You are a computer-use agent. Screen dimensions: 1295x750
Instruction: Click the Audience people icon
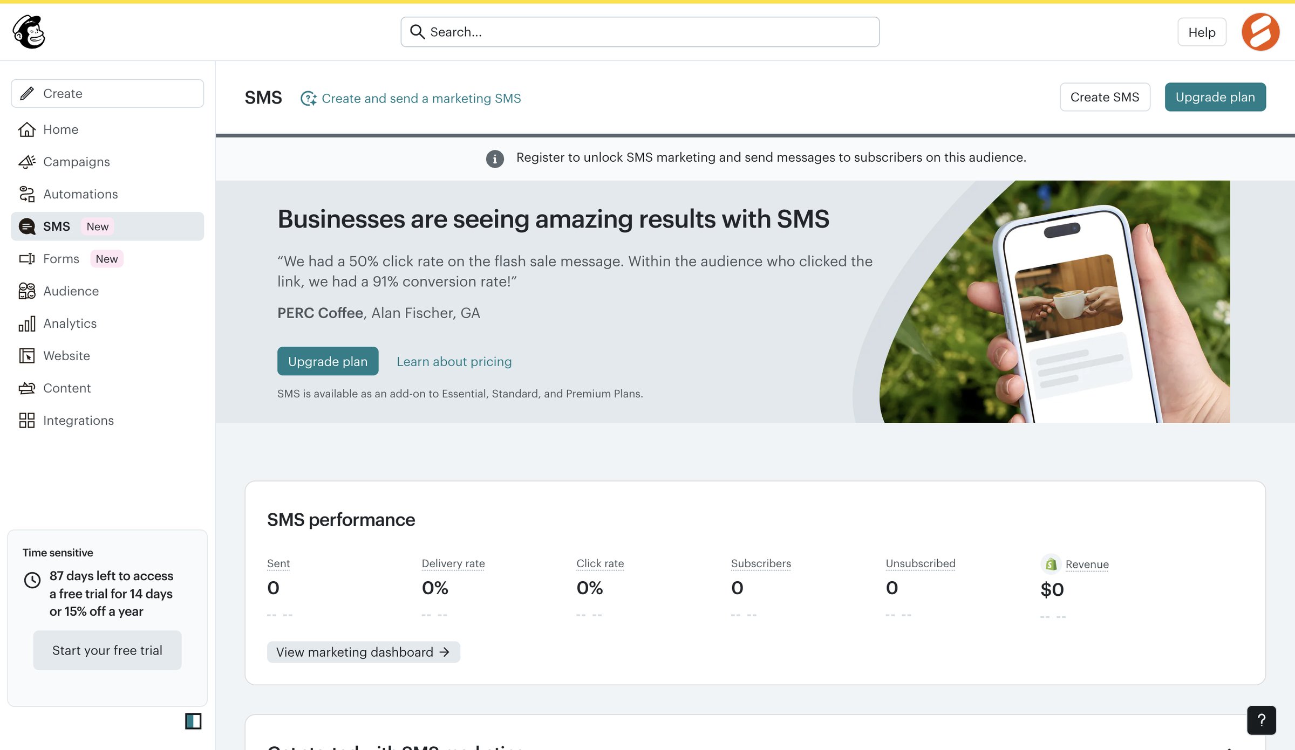tap(27, 291)
